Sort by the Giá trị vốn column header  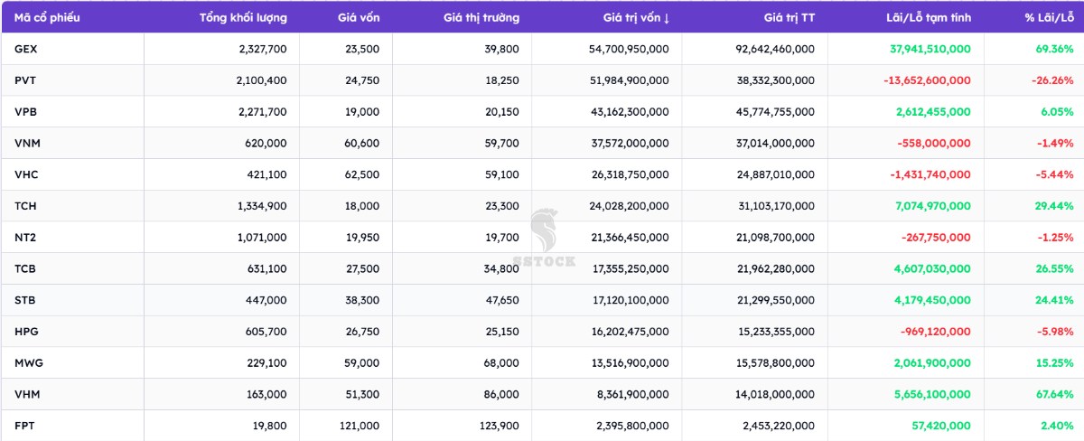coord(636,17)
